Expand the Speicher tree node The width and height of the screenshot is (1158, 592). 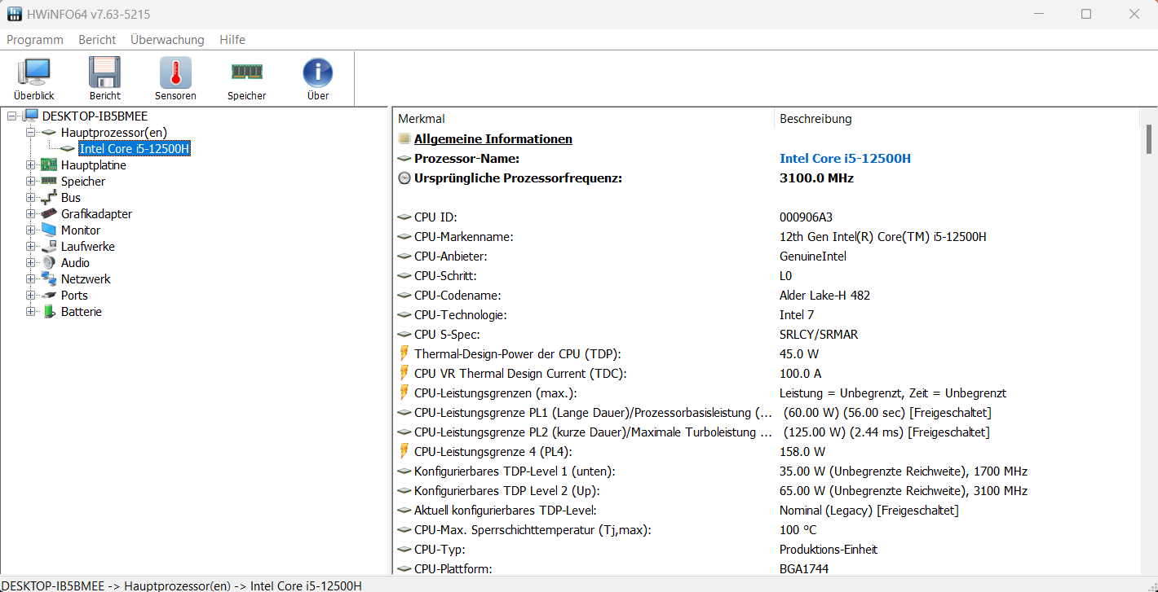point(31,182)
